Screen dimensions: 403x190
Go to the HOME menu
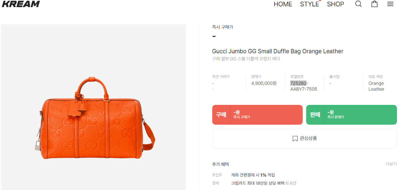283,4
